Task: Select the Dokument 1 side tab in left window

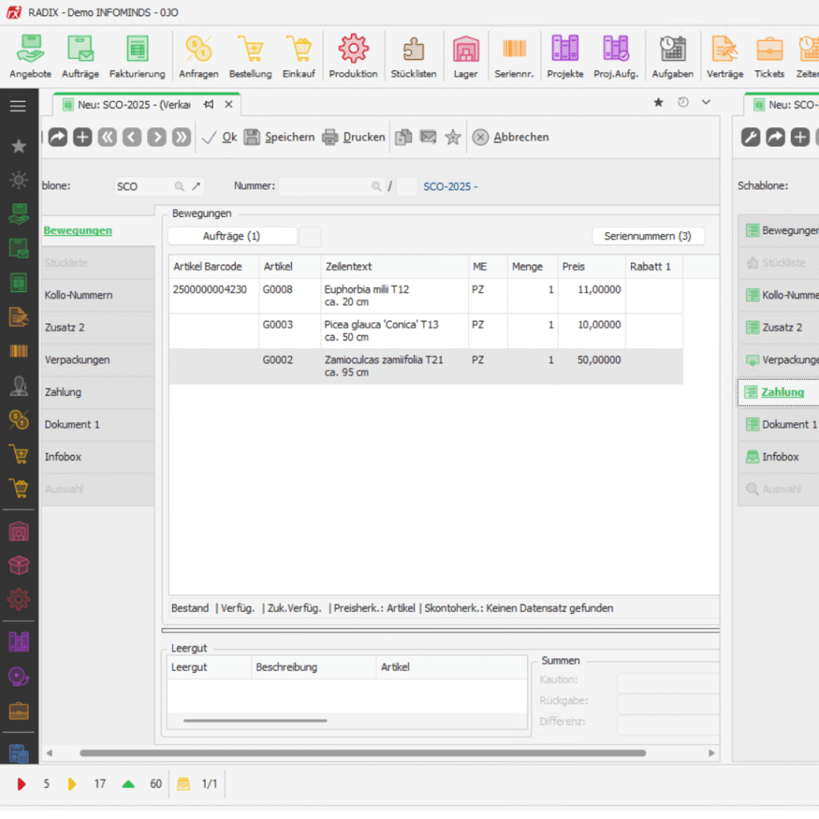Action: 97,425
